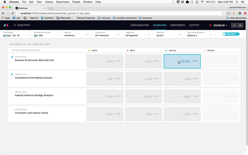Click star icon for Business-To-Consumer Beta Holy Grail
This screenshot has width=248, height=155.
(x=12, y=57)
